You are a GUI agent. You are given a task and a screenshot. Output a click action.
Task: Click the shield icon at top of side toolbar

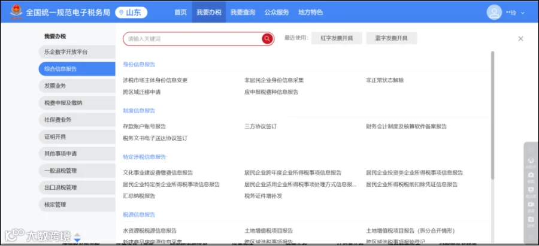click(x=531, y=149)
